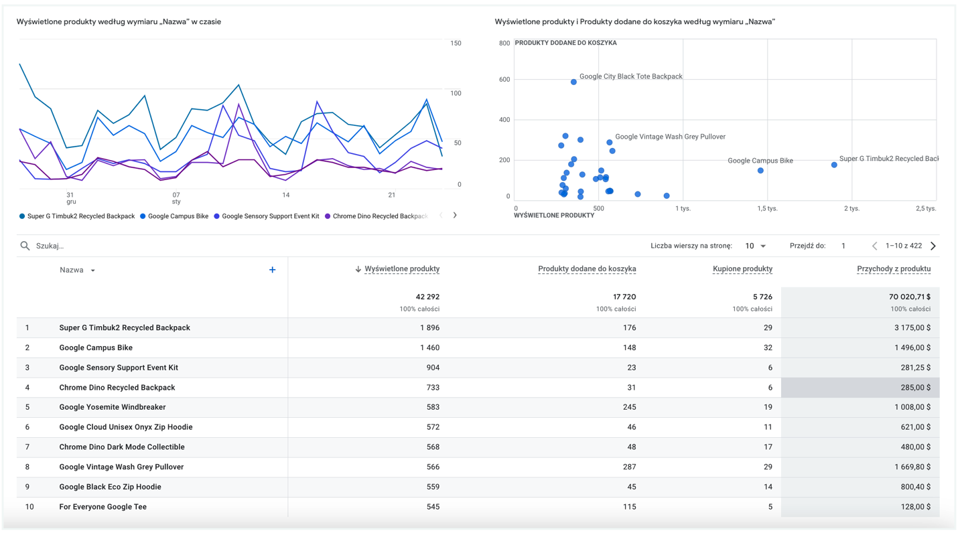
Task: Toggle Google Sensory Support Event Kit legend series
Action: tap(270, 216)
